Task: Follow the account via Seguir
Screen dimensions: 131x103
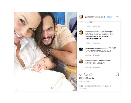Action: pyautogui.click(x=110, y=17)
